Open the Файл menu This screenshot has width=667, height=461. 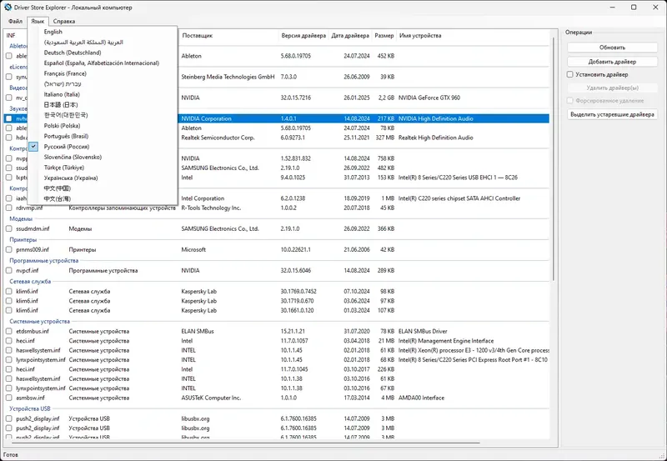tap(15, 21)
